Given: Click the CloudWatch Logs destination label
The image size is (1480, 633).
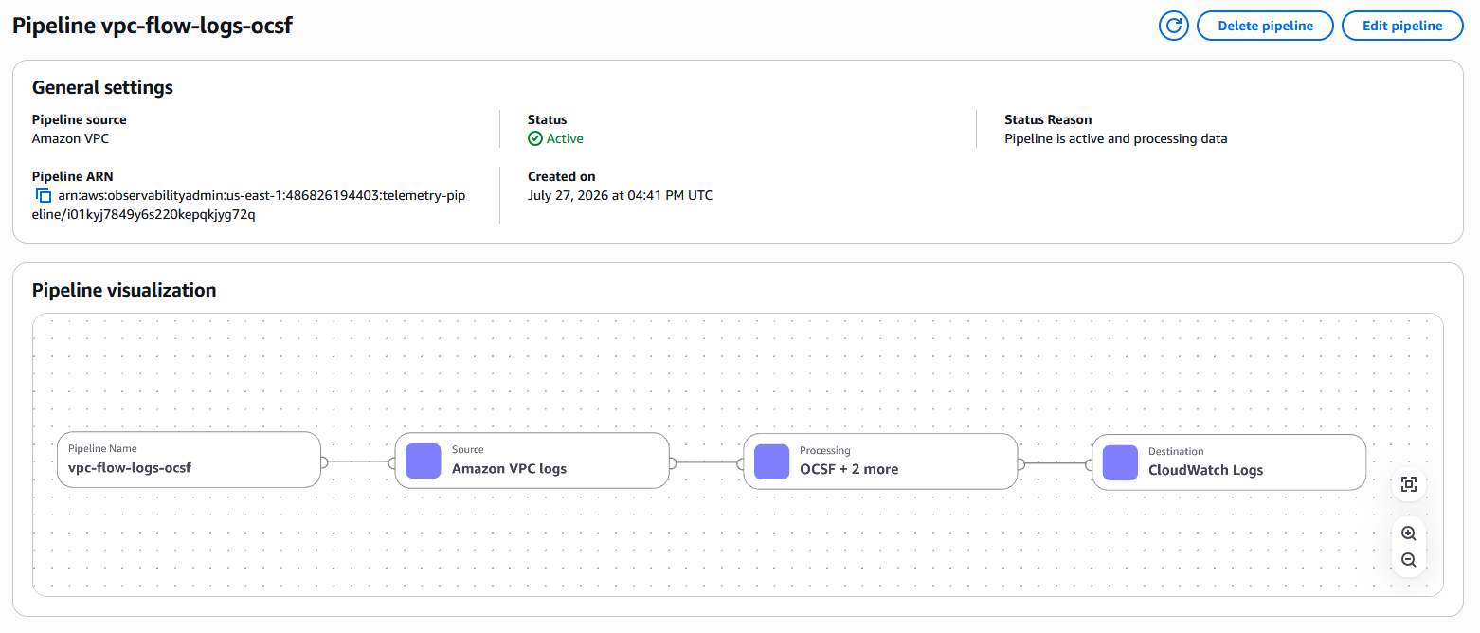Looking at the screenshot, I should click(1205, 470).
